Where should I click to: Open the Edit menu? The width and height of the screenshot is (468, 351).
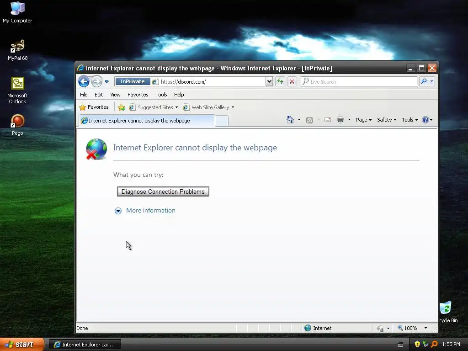coord(99,95)
